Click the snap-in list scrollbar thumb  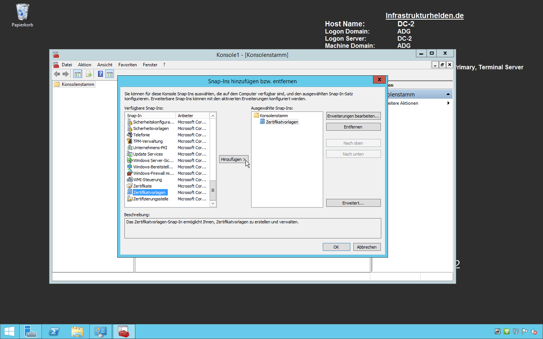(x=213, y=190)
